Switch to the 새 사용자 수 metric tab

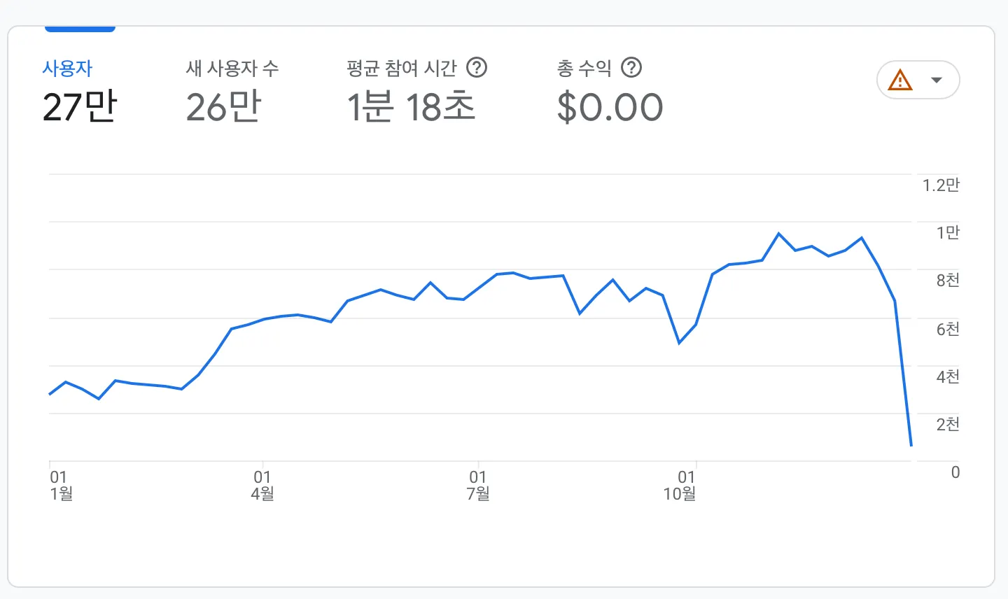pyautogui.click(x=232, y=69)
